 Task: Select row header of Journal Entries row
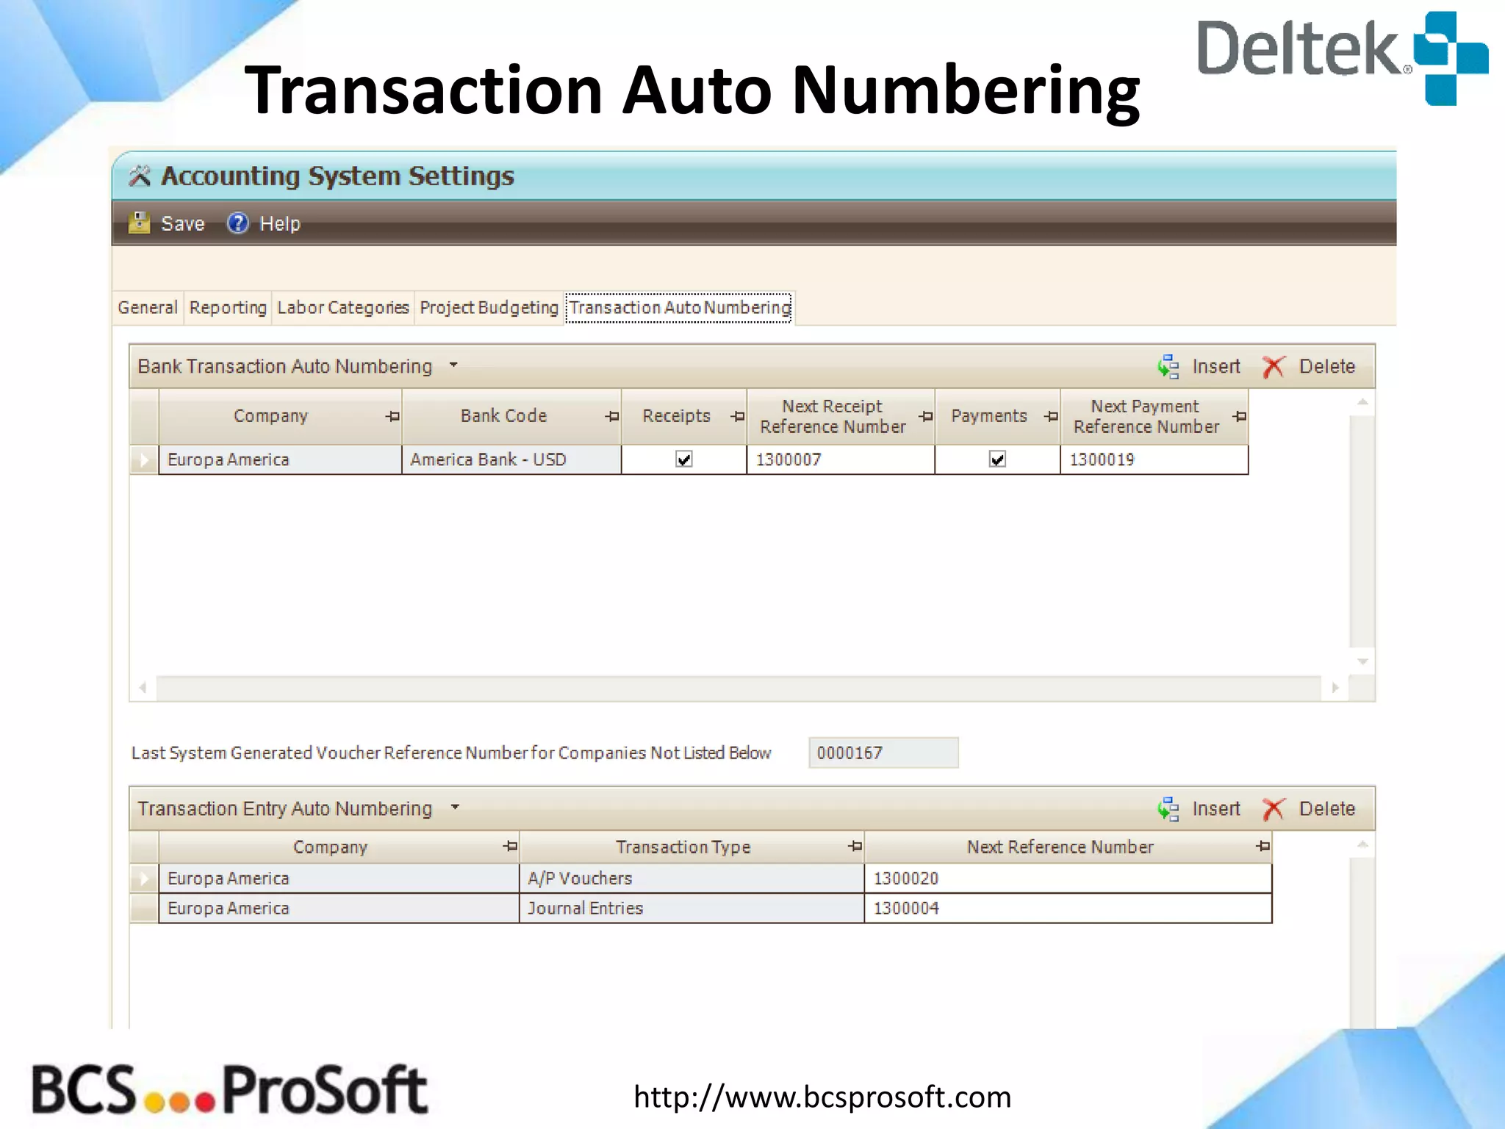click(144, 908)
